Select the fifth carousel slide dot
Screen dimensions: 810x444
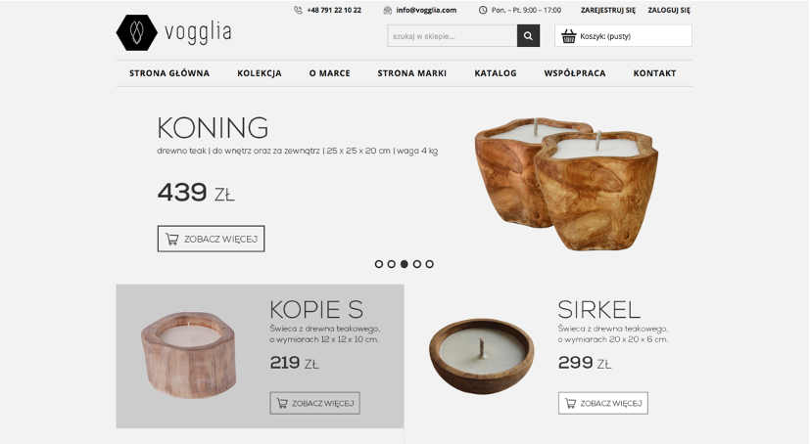tap(430, 264)
